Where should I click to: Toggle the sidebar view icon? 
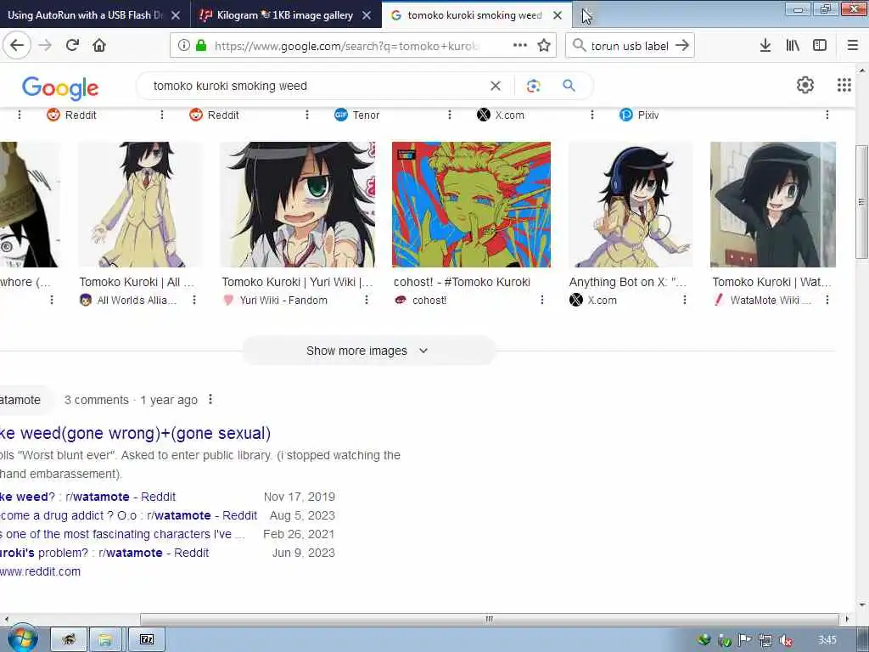click(820, 46)
